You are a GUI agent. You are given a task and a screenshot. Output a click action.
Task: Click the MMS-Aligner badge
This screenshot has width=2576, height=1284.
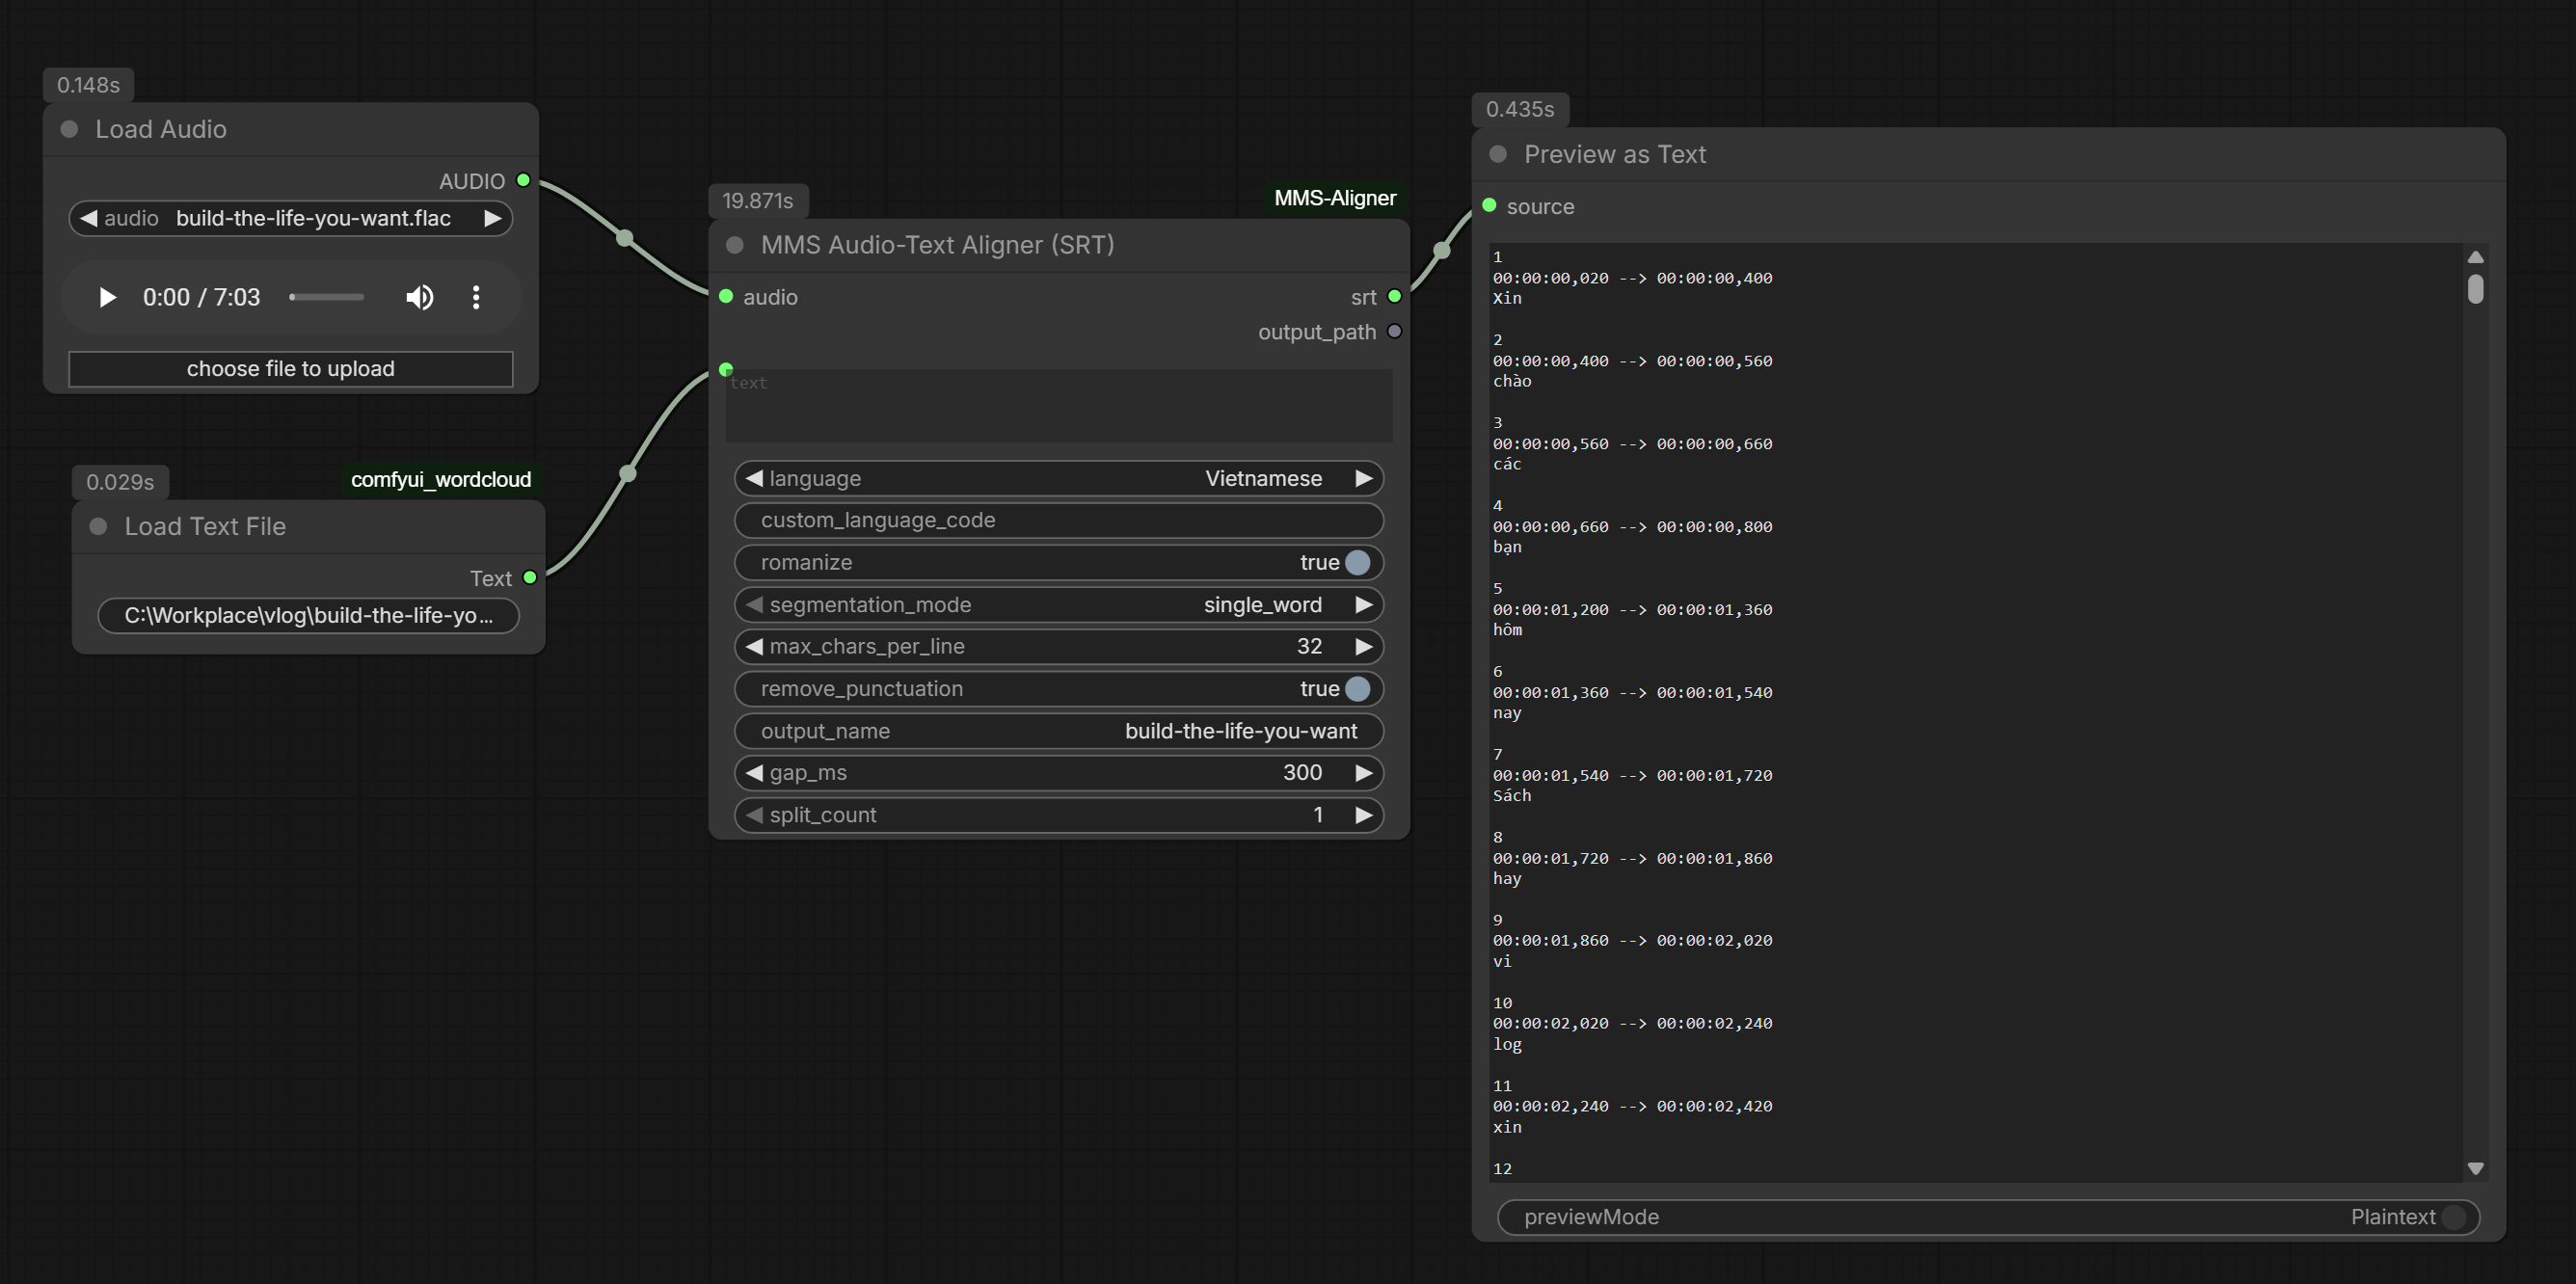point(1335,198)
